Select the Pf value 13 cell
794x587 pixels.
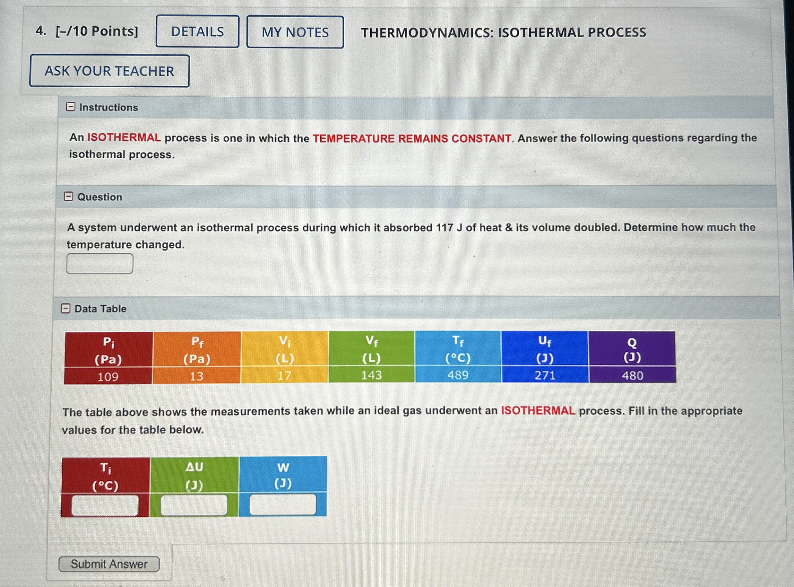coord(197,375)
